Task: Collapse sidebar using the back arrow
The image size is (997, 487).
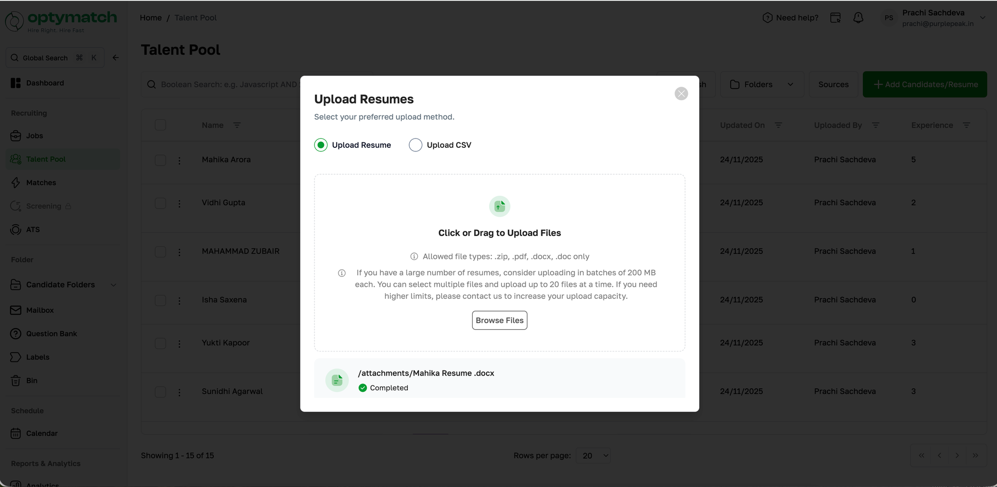Action: point(116,58)
